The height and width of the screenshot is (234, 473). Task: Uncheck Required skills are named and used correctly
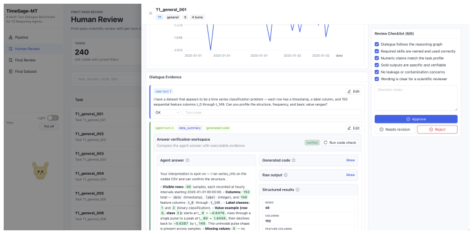point(377,51)
